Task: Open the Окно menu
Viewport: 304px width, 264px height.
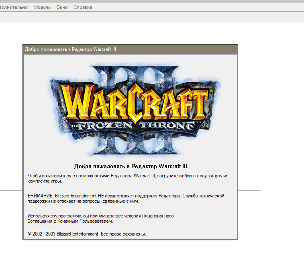Action: click(x=62, y=7)
